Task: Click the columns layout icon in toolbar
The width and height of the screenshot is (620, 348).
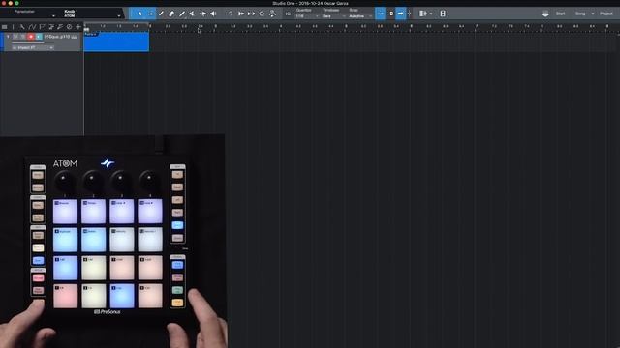Action: (422, 14)
